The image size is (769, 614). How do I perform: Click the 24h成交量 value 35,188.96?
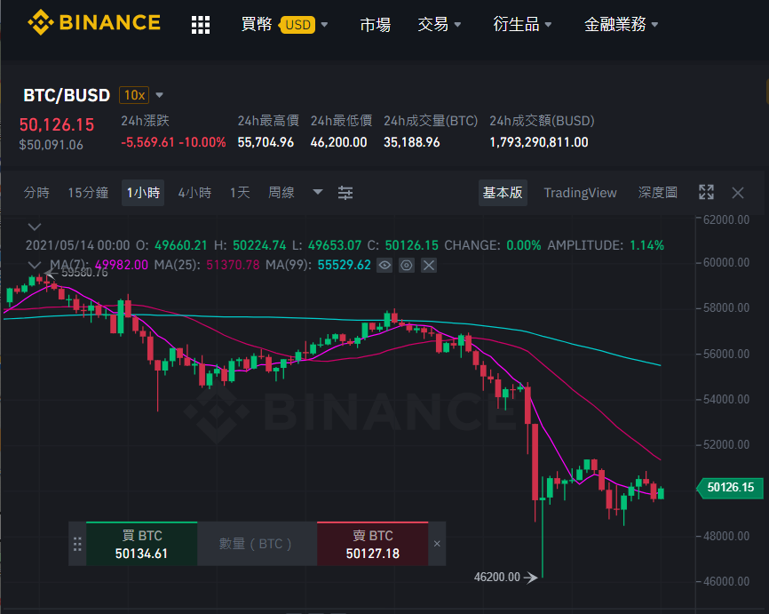pos(412,142)
